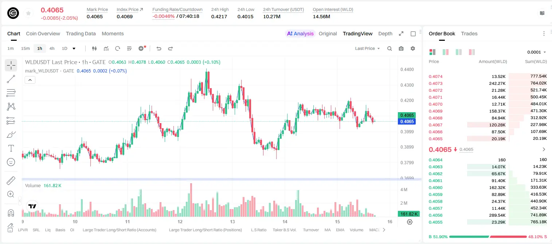Select the text annotation tool

[11, 148]
